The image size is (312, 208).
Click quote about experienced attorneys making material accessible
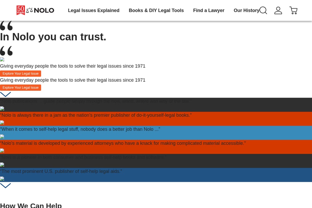(x=123, y=143)
